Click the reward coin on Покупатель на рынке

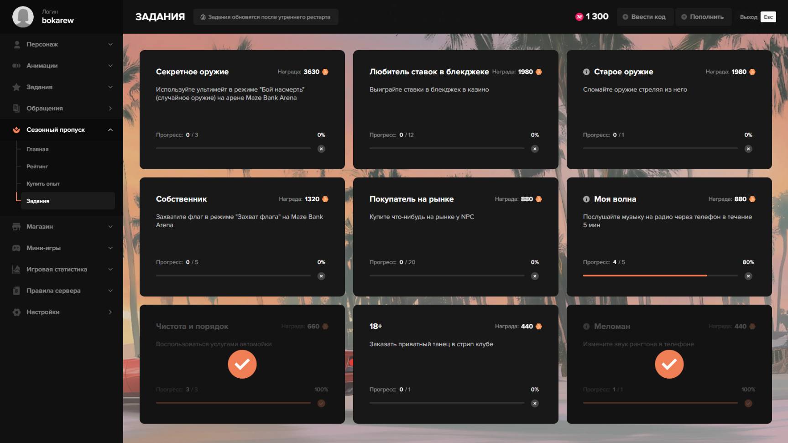pyautogui.click(x=539, y=199)
